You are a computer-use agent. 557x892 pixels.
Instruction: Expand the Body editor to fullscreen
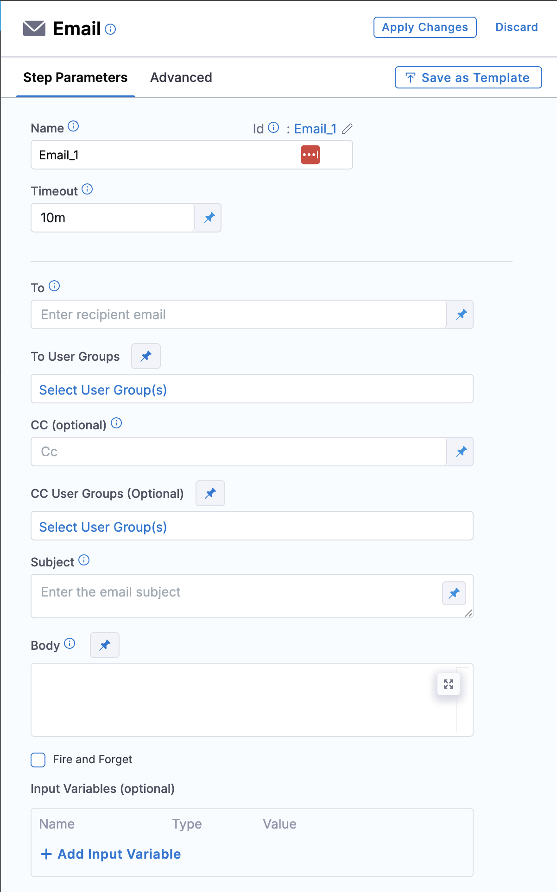[449, 684]
